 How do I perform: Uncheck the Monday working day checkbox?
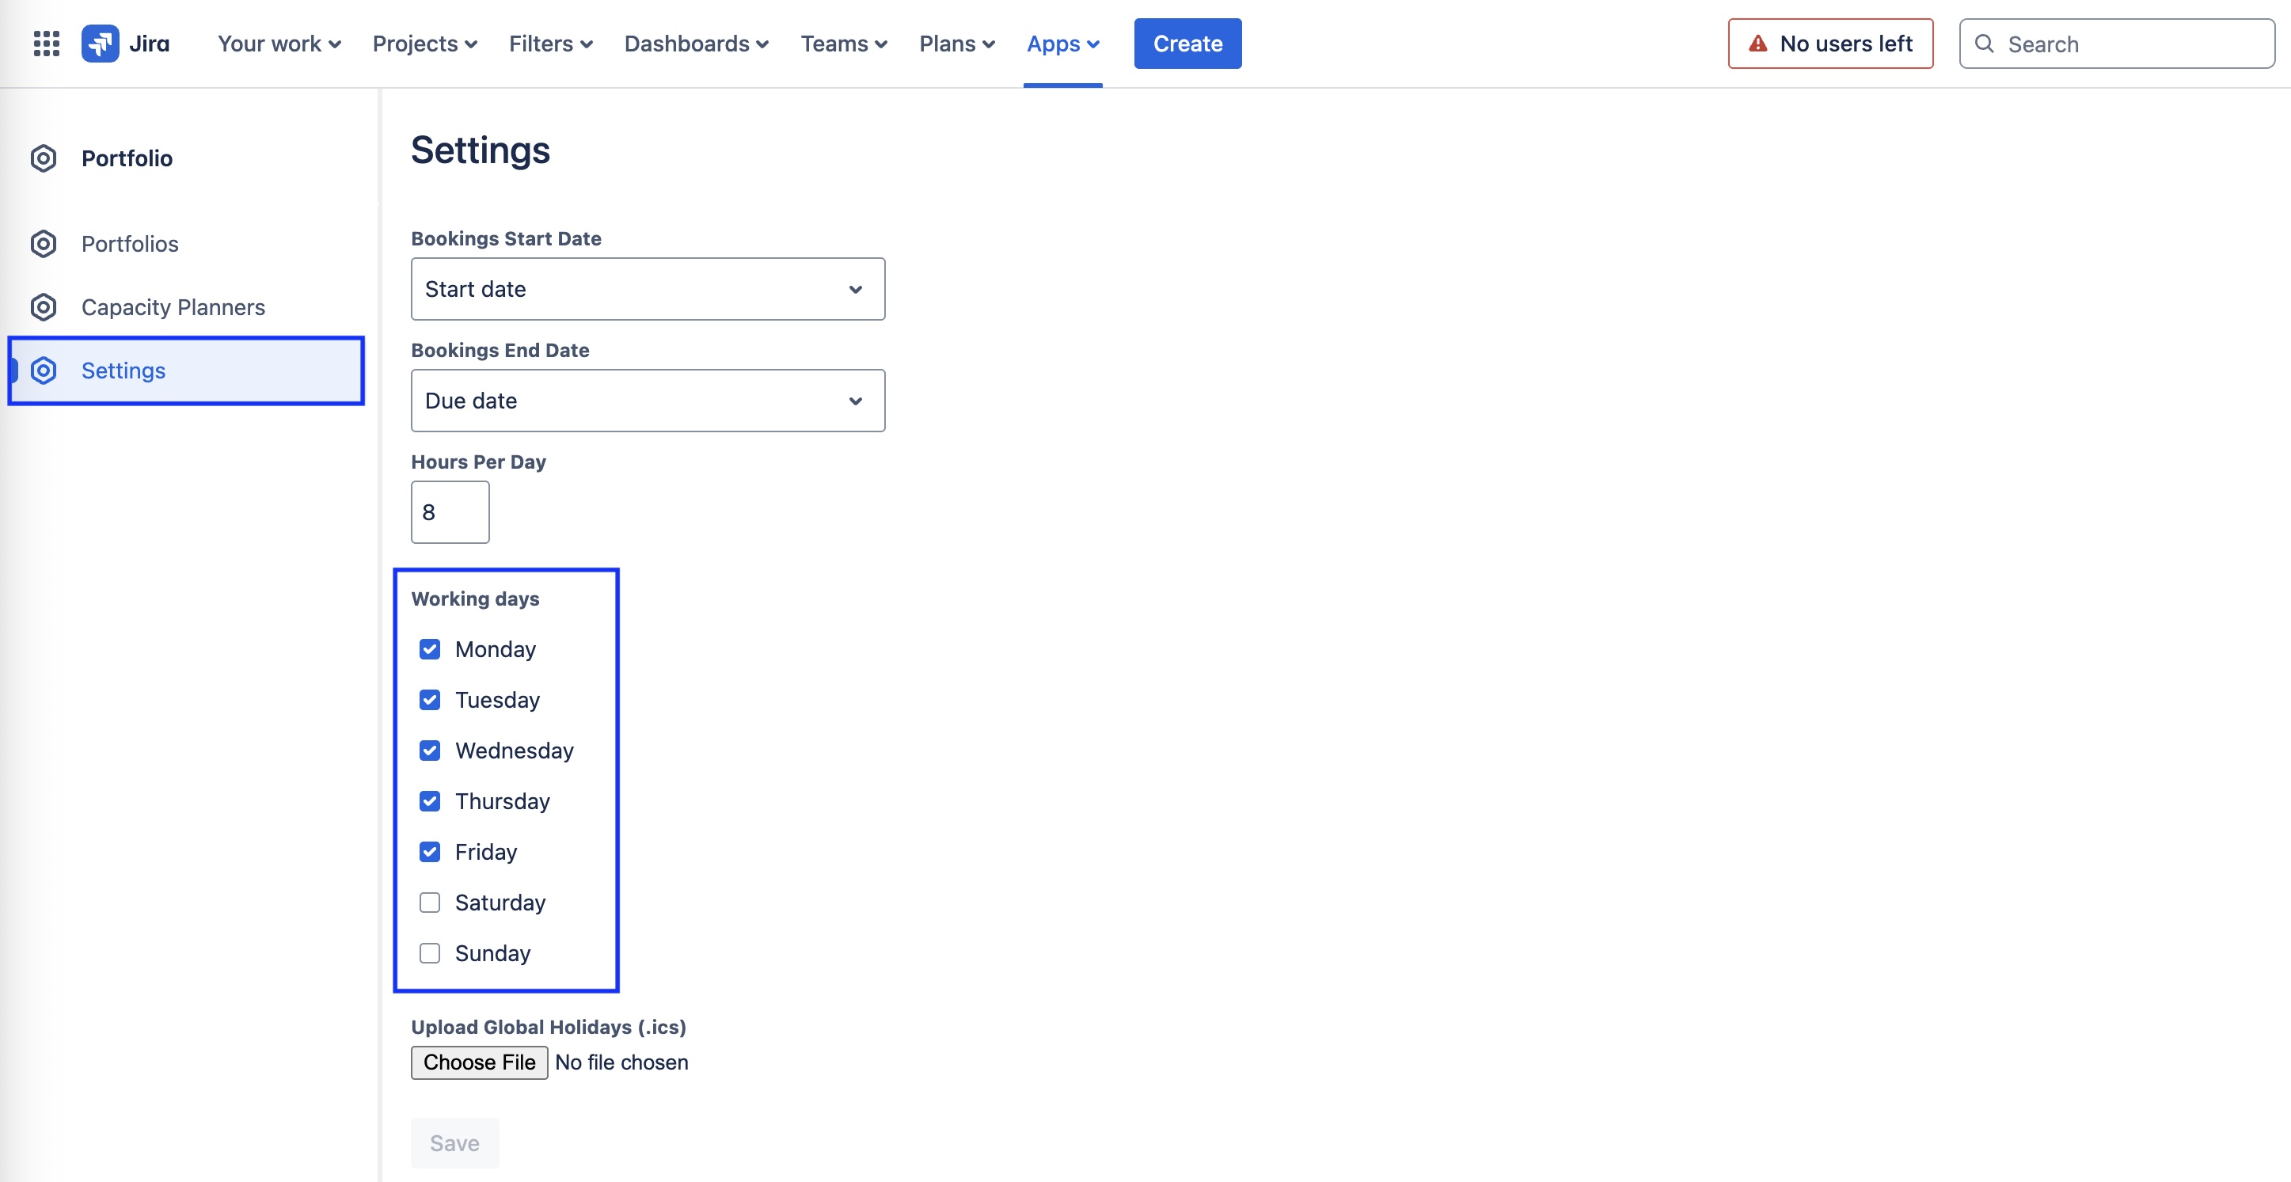[x=430, y=649]
